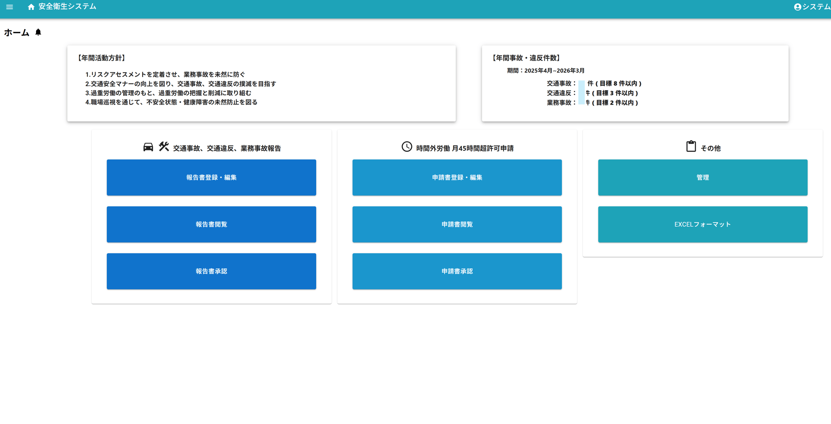
Task: Open the 管理 button
Action: click(x=702, y=177)
